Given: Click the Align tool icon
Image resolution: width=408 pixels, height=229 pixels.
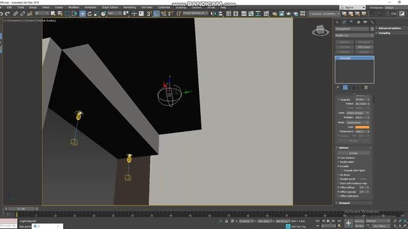Looking at the screenshot, I should (221, 13).
